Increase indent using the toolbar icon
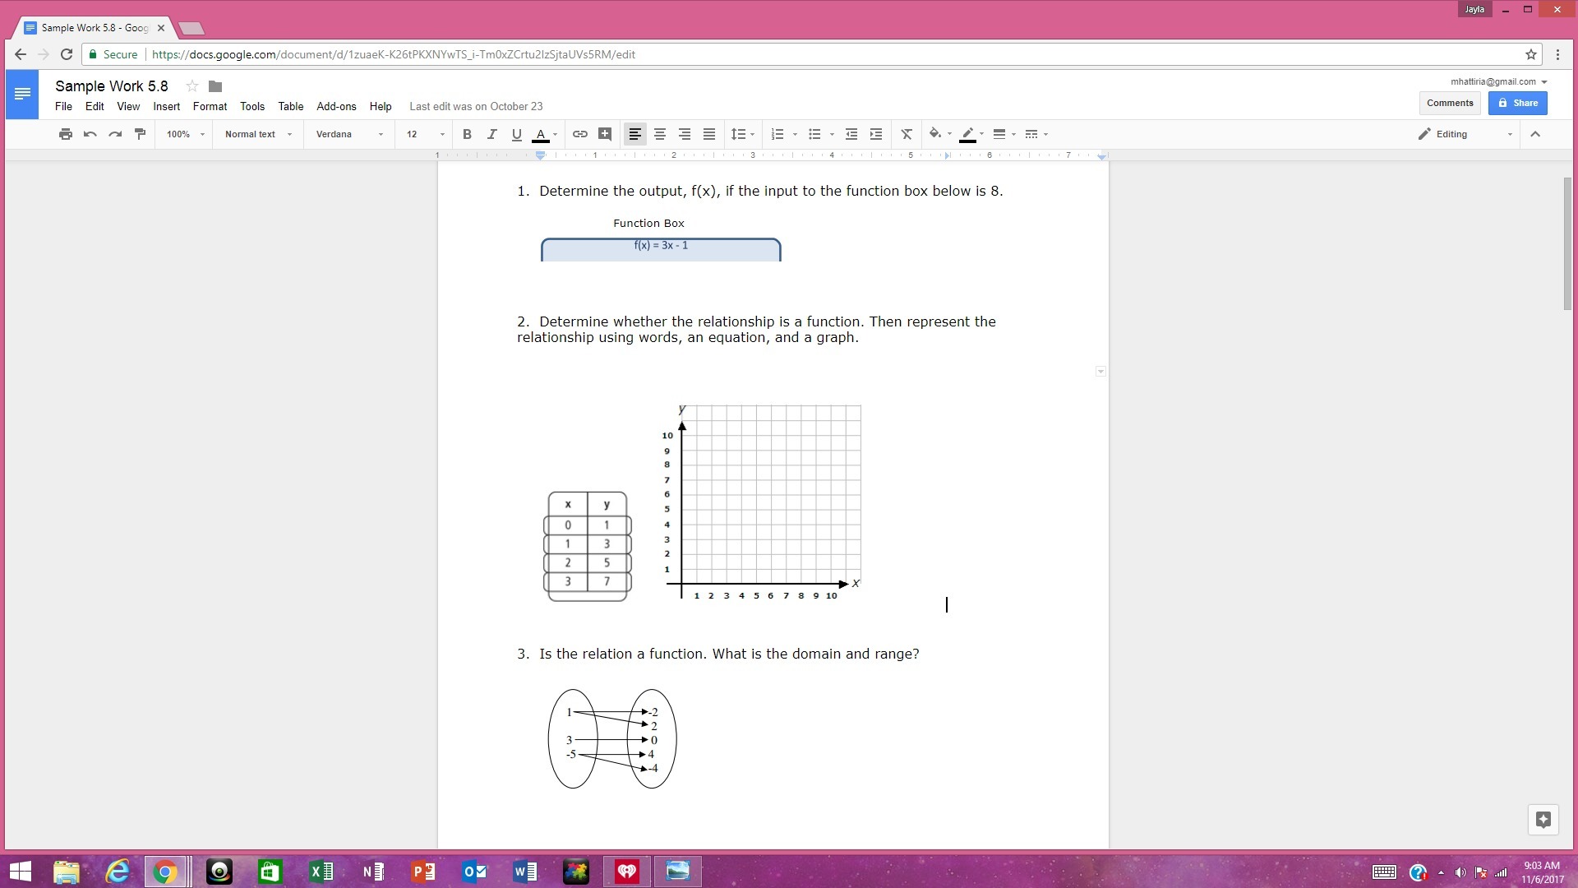This screenshot has height=888, width=1578. 876,134
